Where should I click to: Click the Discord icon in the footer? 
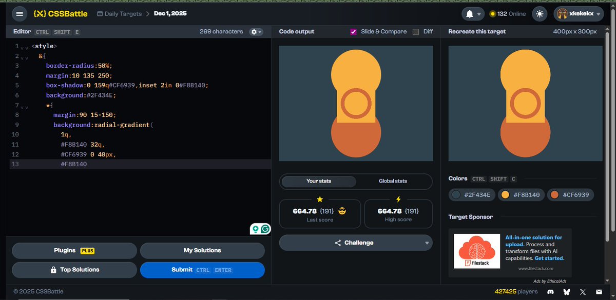[x=550, y=291]
